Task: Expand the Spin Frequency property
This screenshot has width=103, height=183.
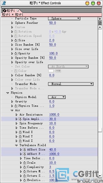Action: click(16, 123)
